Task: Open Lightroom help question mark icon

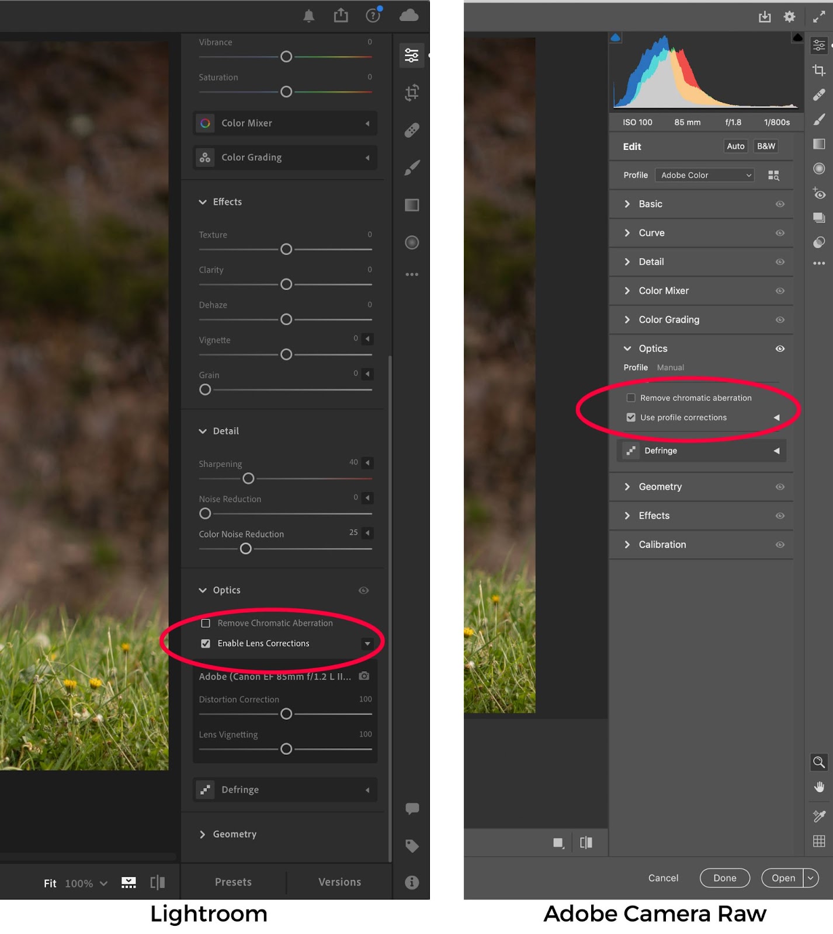Action: pyautogui.click(x=373, y=15)
